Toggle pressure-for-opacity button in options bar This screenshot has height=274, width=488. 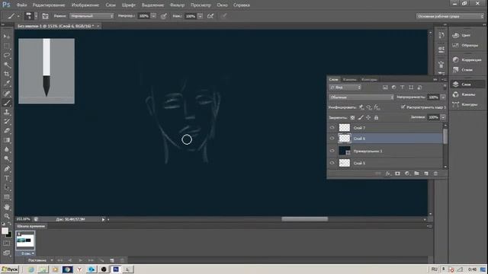point(164,16)
